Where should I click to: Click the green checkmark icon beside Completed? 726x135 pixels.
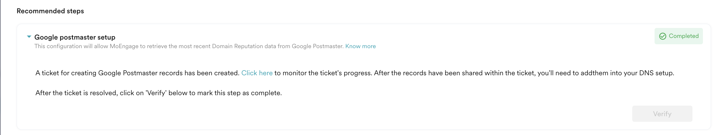tap(663, 36)
